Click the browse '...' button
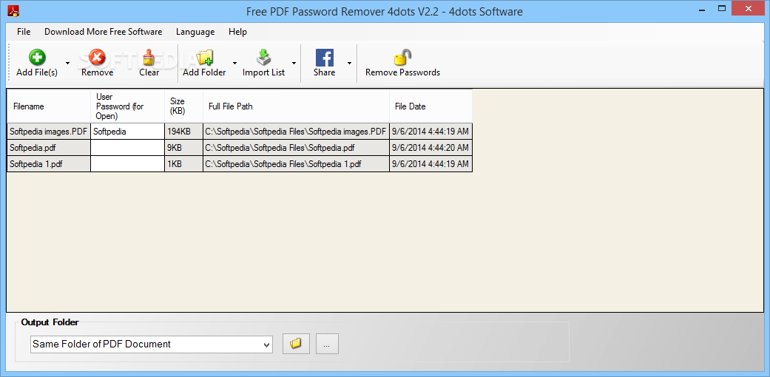 [x=327, y=344]
